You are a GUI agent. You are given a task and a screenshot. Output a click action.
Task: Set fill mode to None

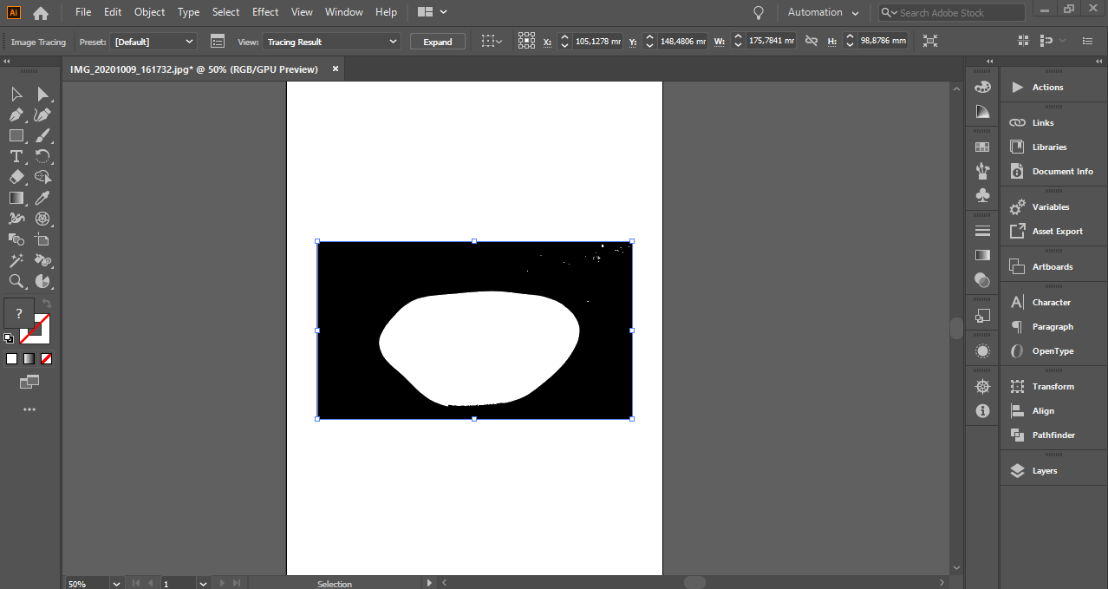tap(47, 358)
